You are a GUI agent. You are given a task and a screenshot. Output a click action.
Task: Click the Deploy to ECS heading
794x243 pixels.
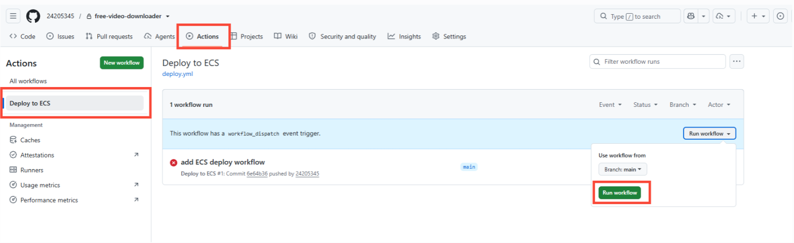point(191,63)
